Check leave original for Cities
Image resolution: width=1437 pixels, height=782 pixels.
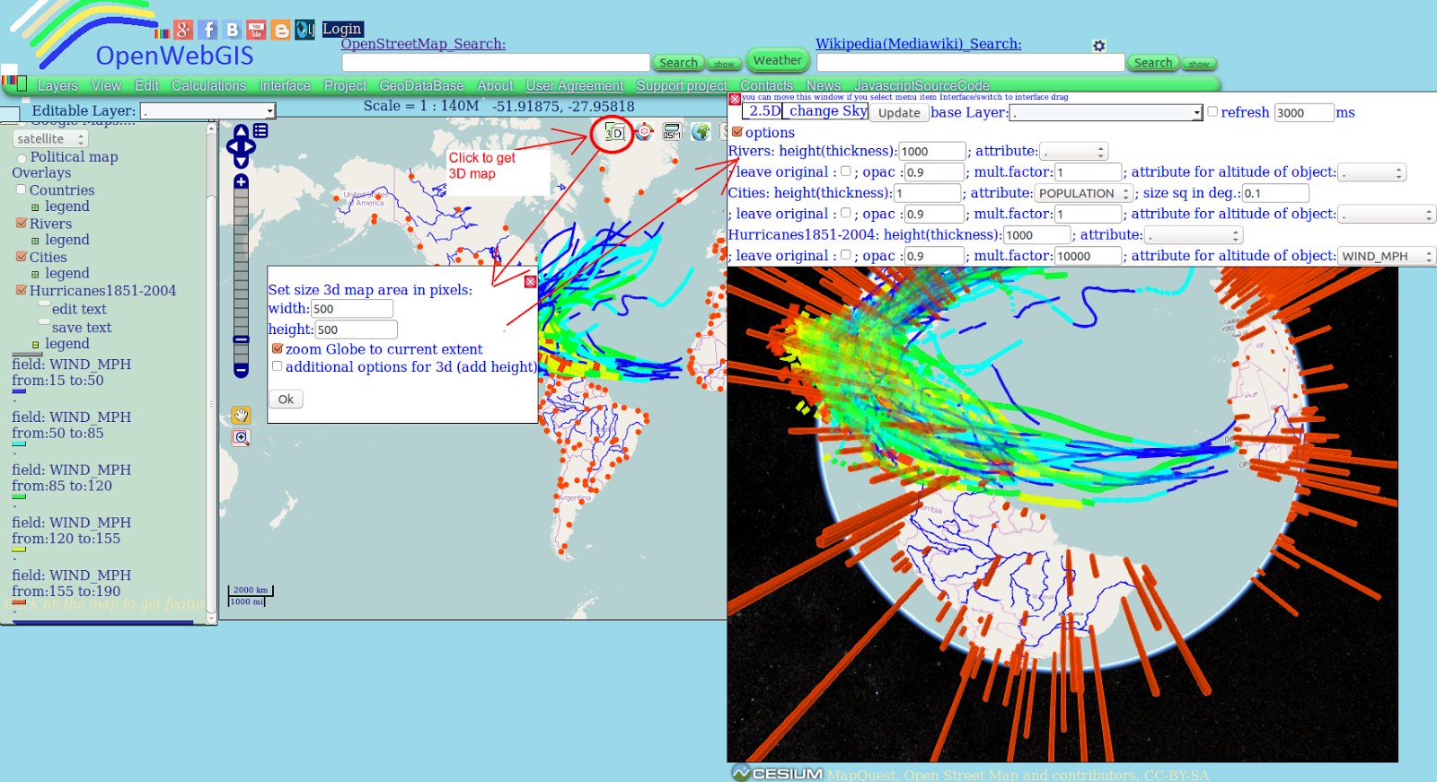click(x=845, y=213)
